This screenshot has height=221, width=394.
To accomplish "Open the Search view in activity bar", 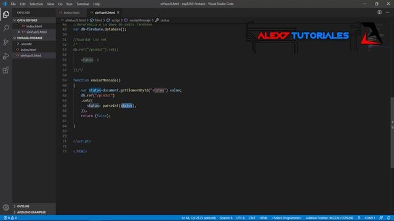I will 6,28.
